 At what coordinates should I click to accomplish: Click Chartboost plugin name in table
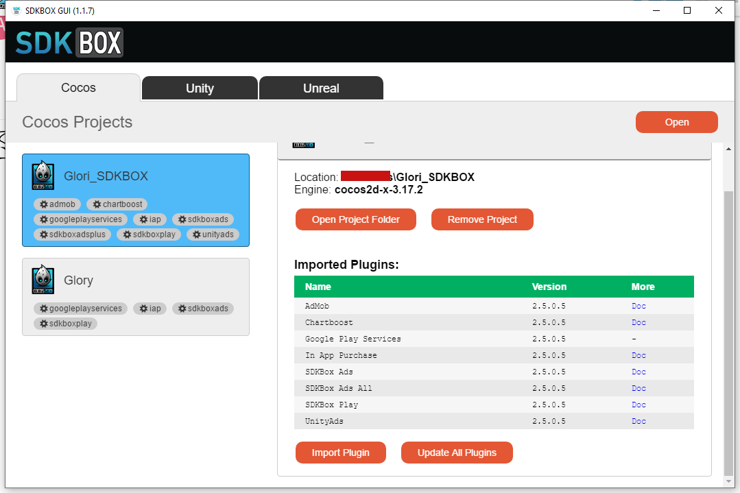pos(329,323)
